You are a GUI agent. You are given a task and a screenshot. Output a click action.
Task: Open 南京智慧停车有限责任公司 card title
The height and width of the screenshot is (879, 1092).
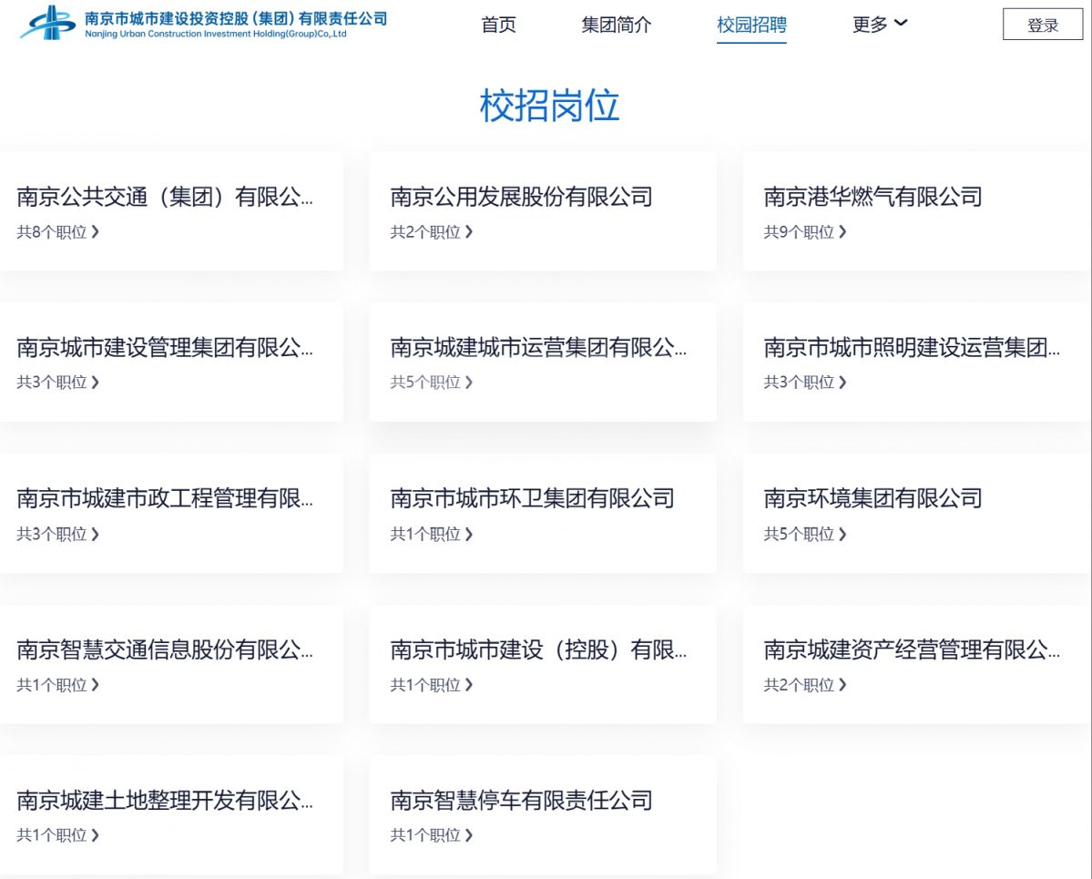[x=521, y=800]
